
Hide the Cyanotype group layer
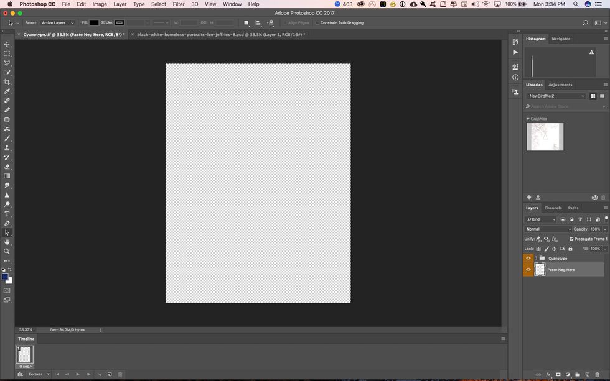click(x=528, y=258)
